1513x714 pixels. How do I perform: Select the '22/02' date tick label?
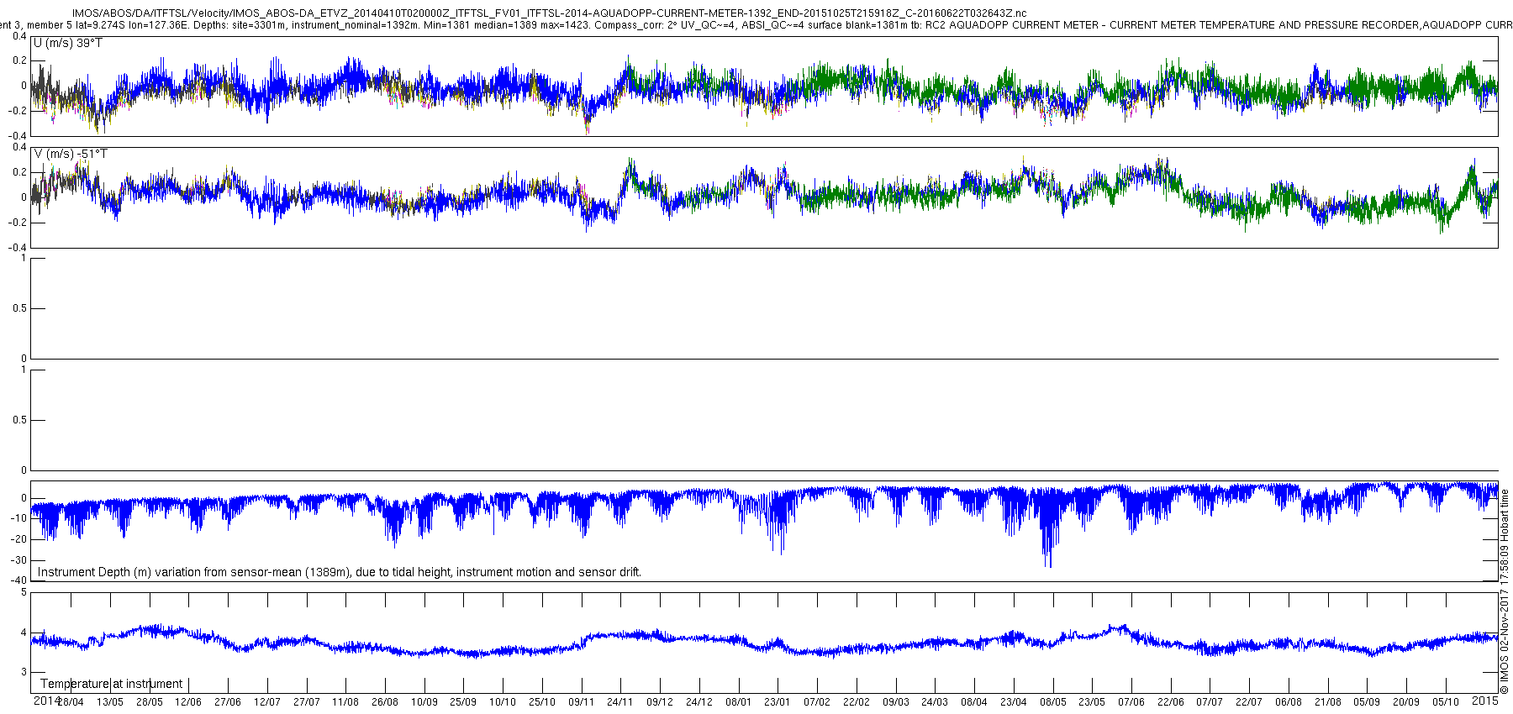tap(857, 702)
